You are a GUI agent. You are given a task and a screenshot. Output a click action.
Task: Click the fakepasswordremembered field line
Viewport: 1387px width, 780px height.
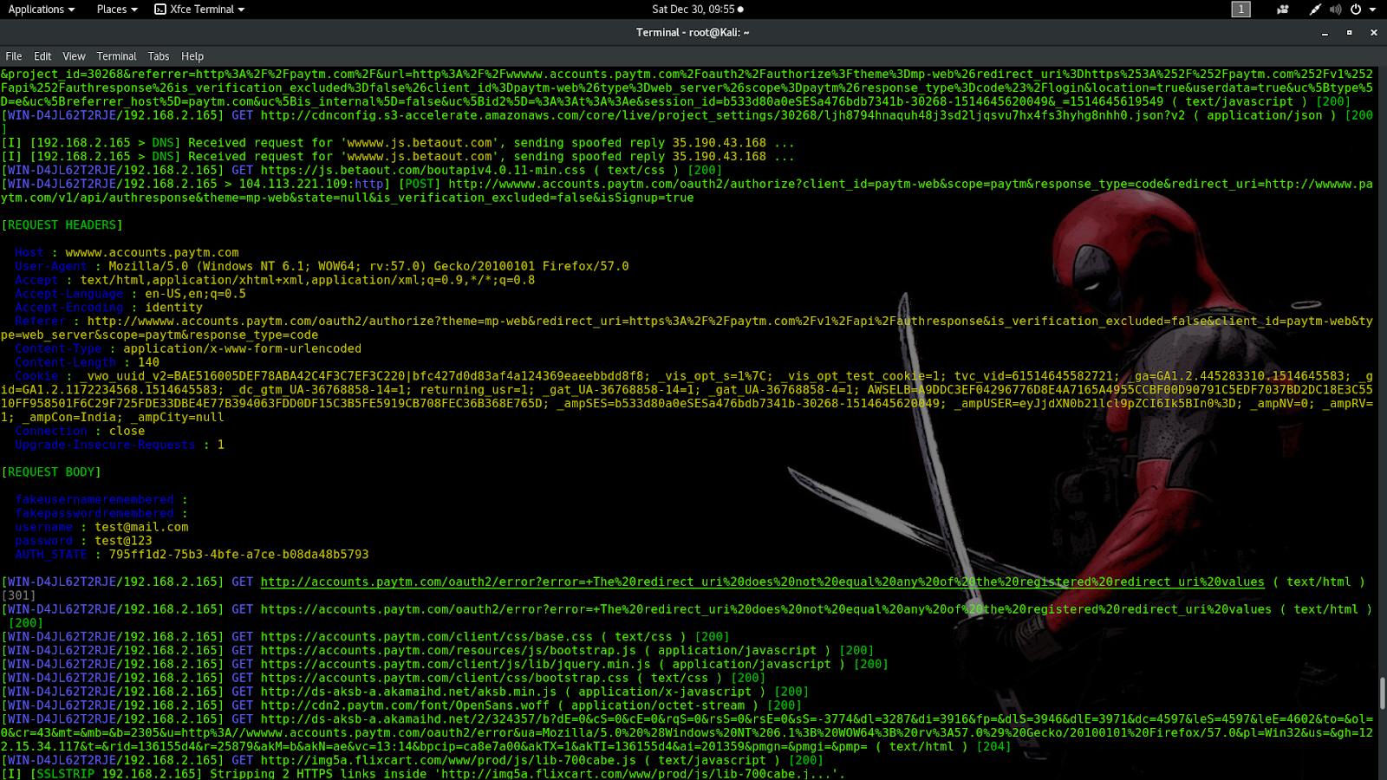click(101, 514)
